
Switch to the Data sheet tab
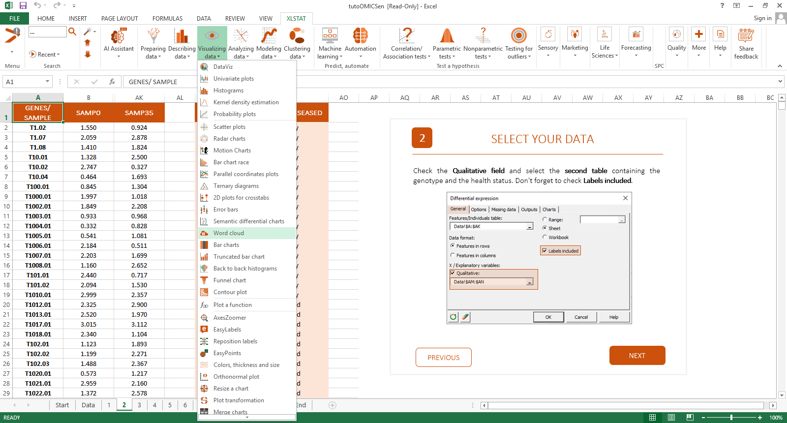88,405
